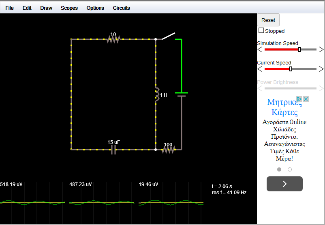
Task: Toggle the open switch in circuit
Action: (x=169, y=36)
